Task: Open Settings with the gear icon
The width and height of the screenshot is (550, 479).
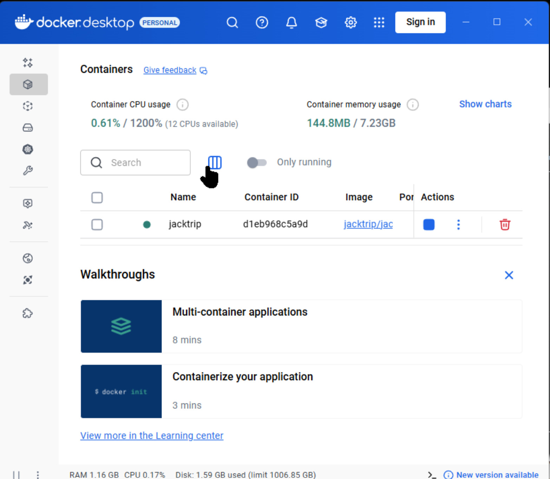Action: coord(351,23)
